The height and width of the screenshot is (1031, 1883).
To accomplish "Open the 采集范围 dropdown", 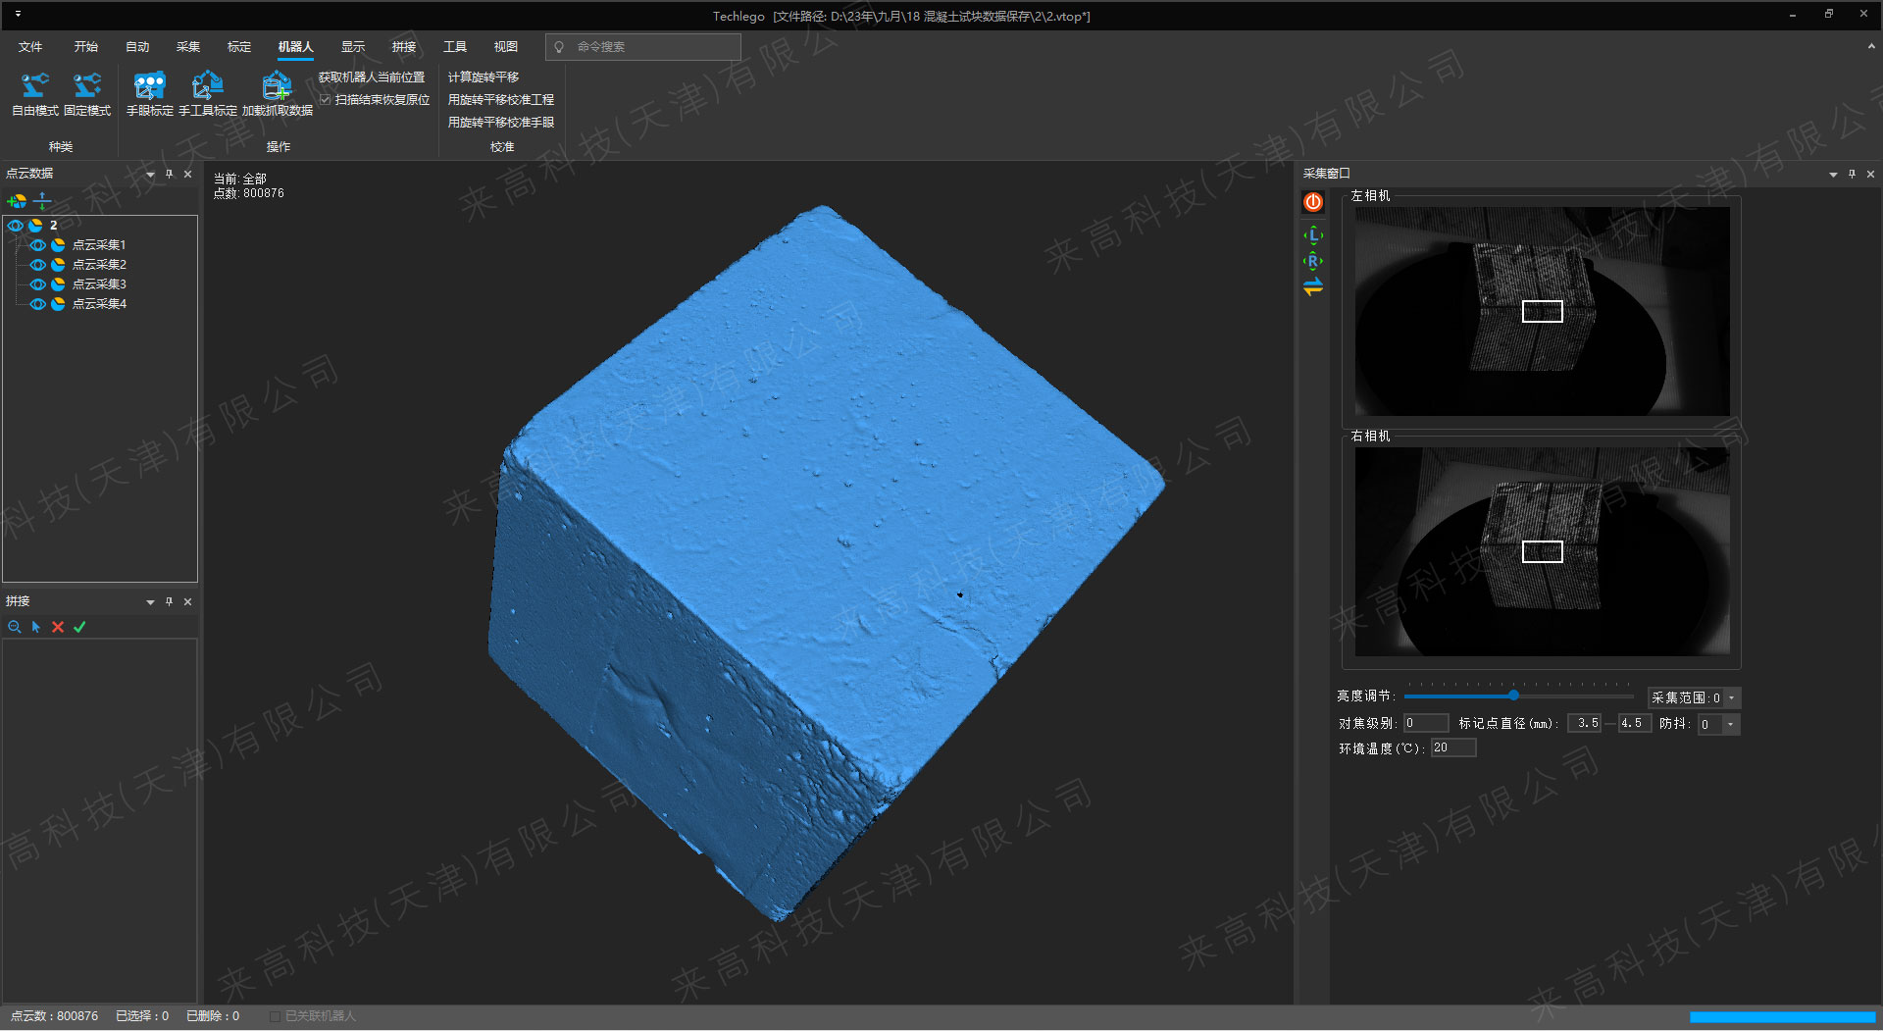I will tap(1732, 697).
